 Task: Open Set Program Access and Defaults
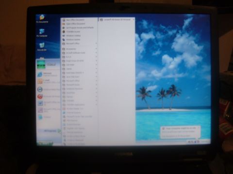tap(79, 28)
